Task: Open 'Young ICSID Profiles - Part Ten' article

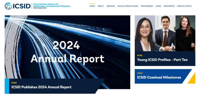Action: pos(162,60)
